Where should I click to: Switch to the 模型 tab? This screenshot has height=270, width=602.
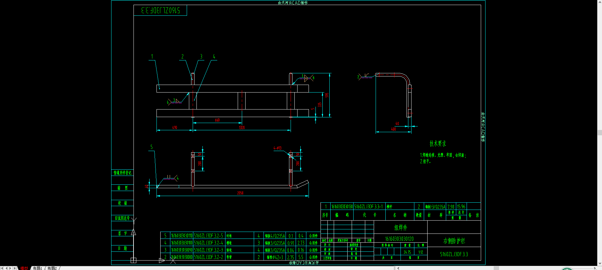[x=24, y=268]
